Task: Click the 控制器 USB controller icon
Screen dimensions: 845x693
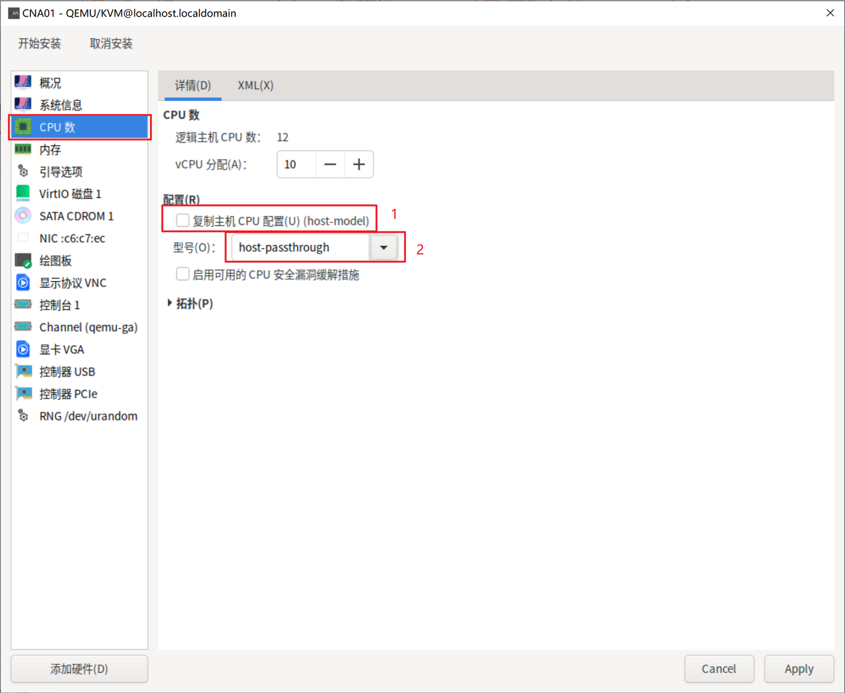Action: click(23, 372)
